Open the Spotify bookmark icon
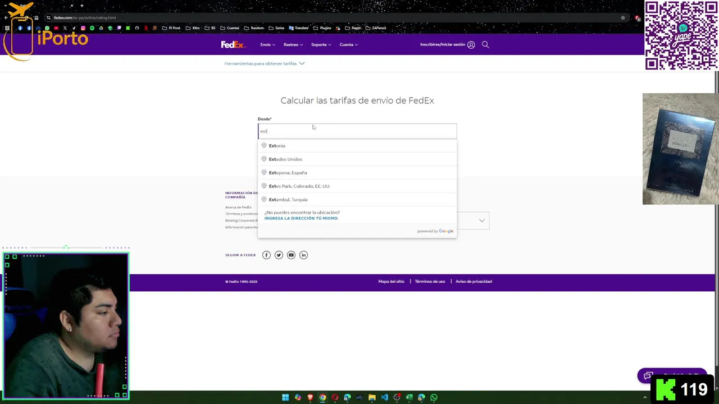 coord(92,28)
